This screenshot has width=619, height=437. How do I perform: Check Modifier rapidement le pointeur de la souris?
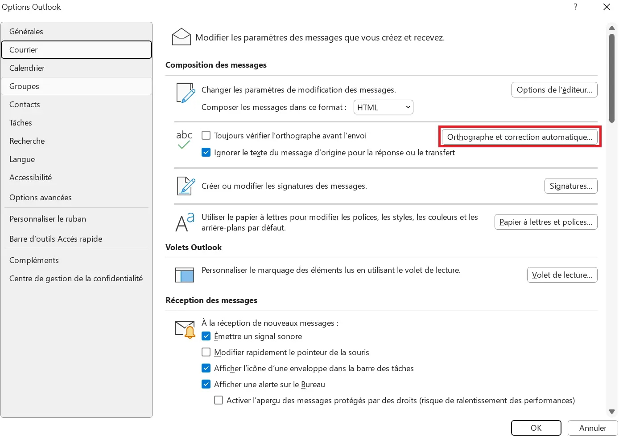(206, 352)
